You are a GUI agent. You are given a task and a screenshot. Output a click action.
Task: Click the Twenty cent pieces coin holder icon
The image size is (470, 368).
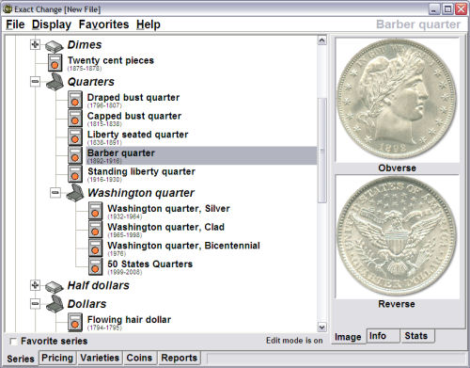(55, 62)
